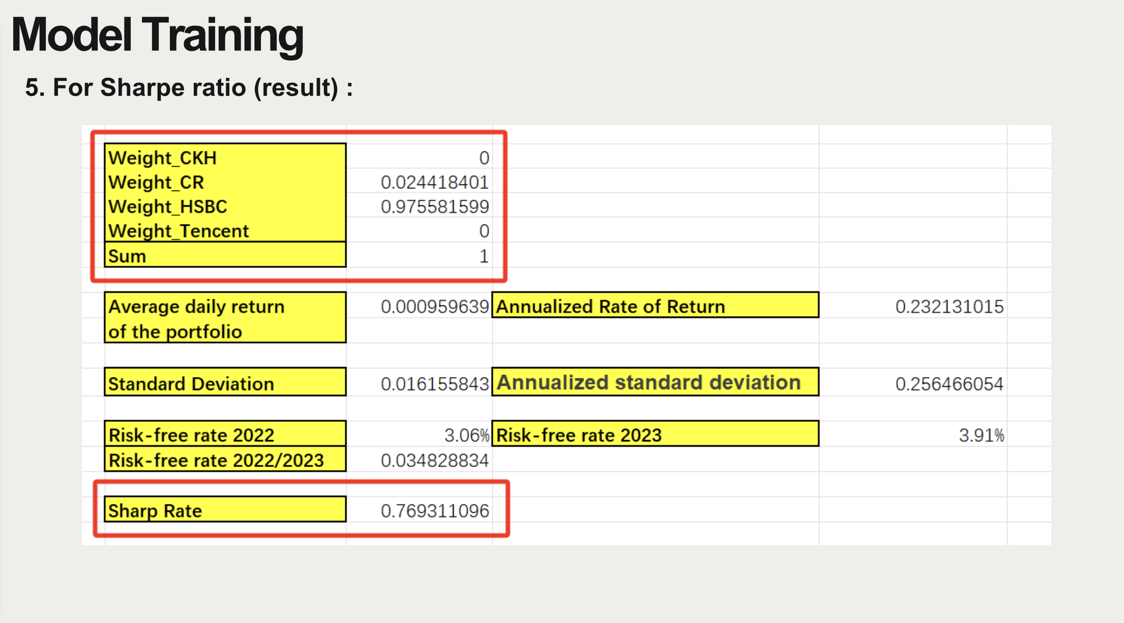This screenshot has width=1124, height=623.
Task: Click the Model Training slide title
Action: pyautogui.click(x=157, y=35)
